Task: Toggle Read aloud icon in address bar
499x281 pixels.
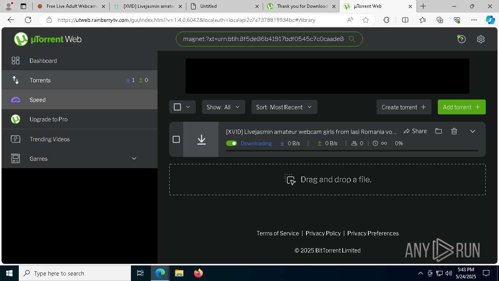Action: click(350, 20)
